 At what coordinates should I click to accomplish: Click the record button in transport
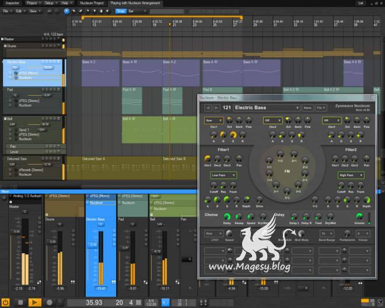coord(50,302)
